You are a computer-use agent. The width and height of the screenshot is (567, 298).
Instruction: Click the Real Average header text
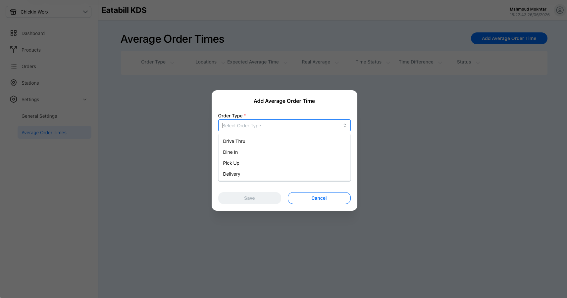tap(316, 62)
